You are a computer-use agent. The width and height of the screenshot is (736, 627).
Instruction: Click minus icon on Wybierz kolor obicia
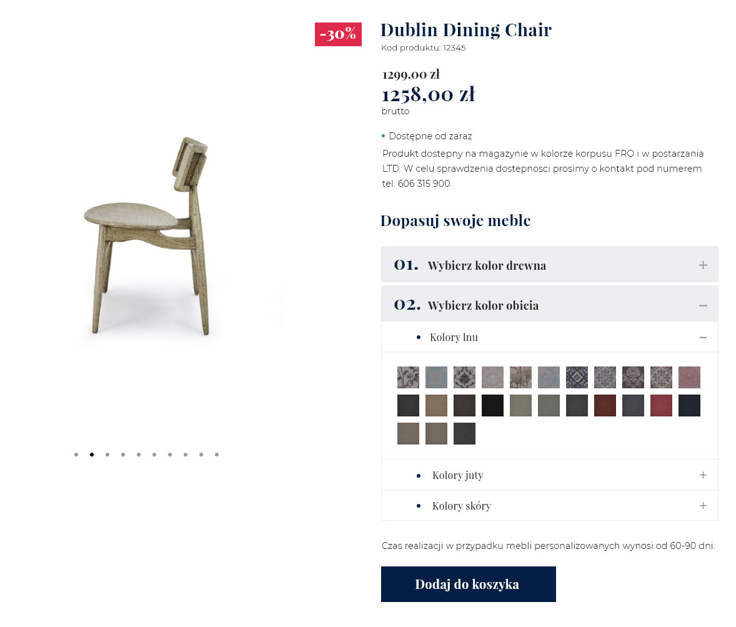(x=703, y=305)
